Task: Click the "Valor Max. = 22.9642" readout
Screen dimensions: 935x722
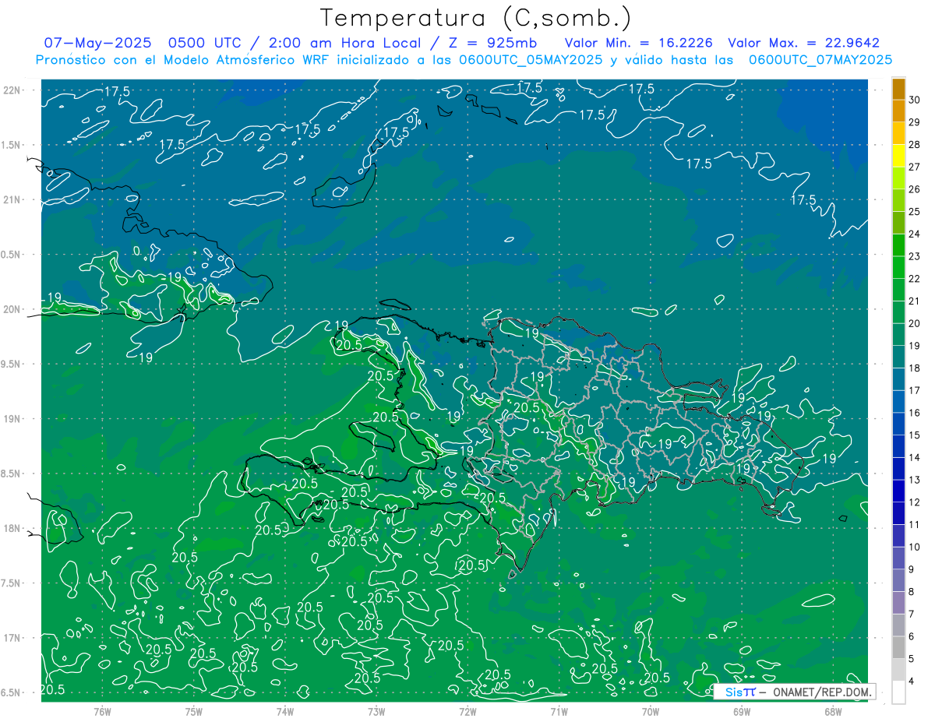Action: (x=803, y=43)
